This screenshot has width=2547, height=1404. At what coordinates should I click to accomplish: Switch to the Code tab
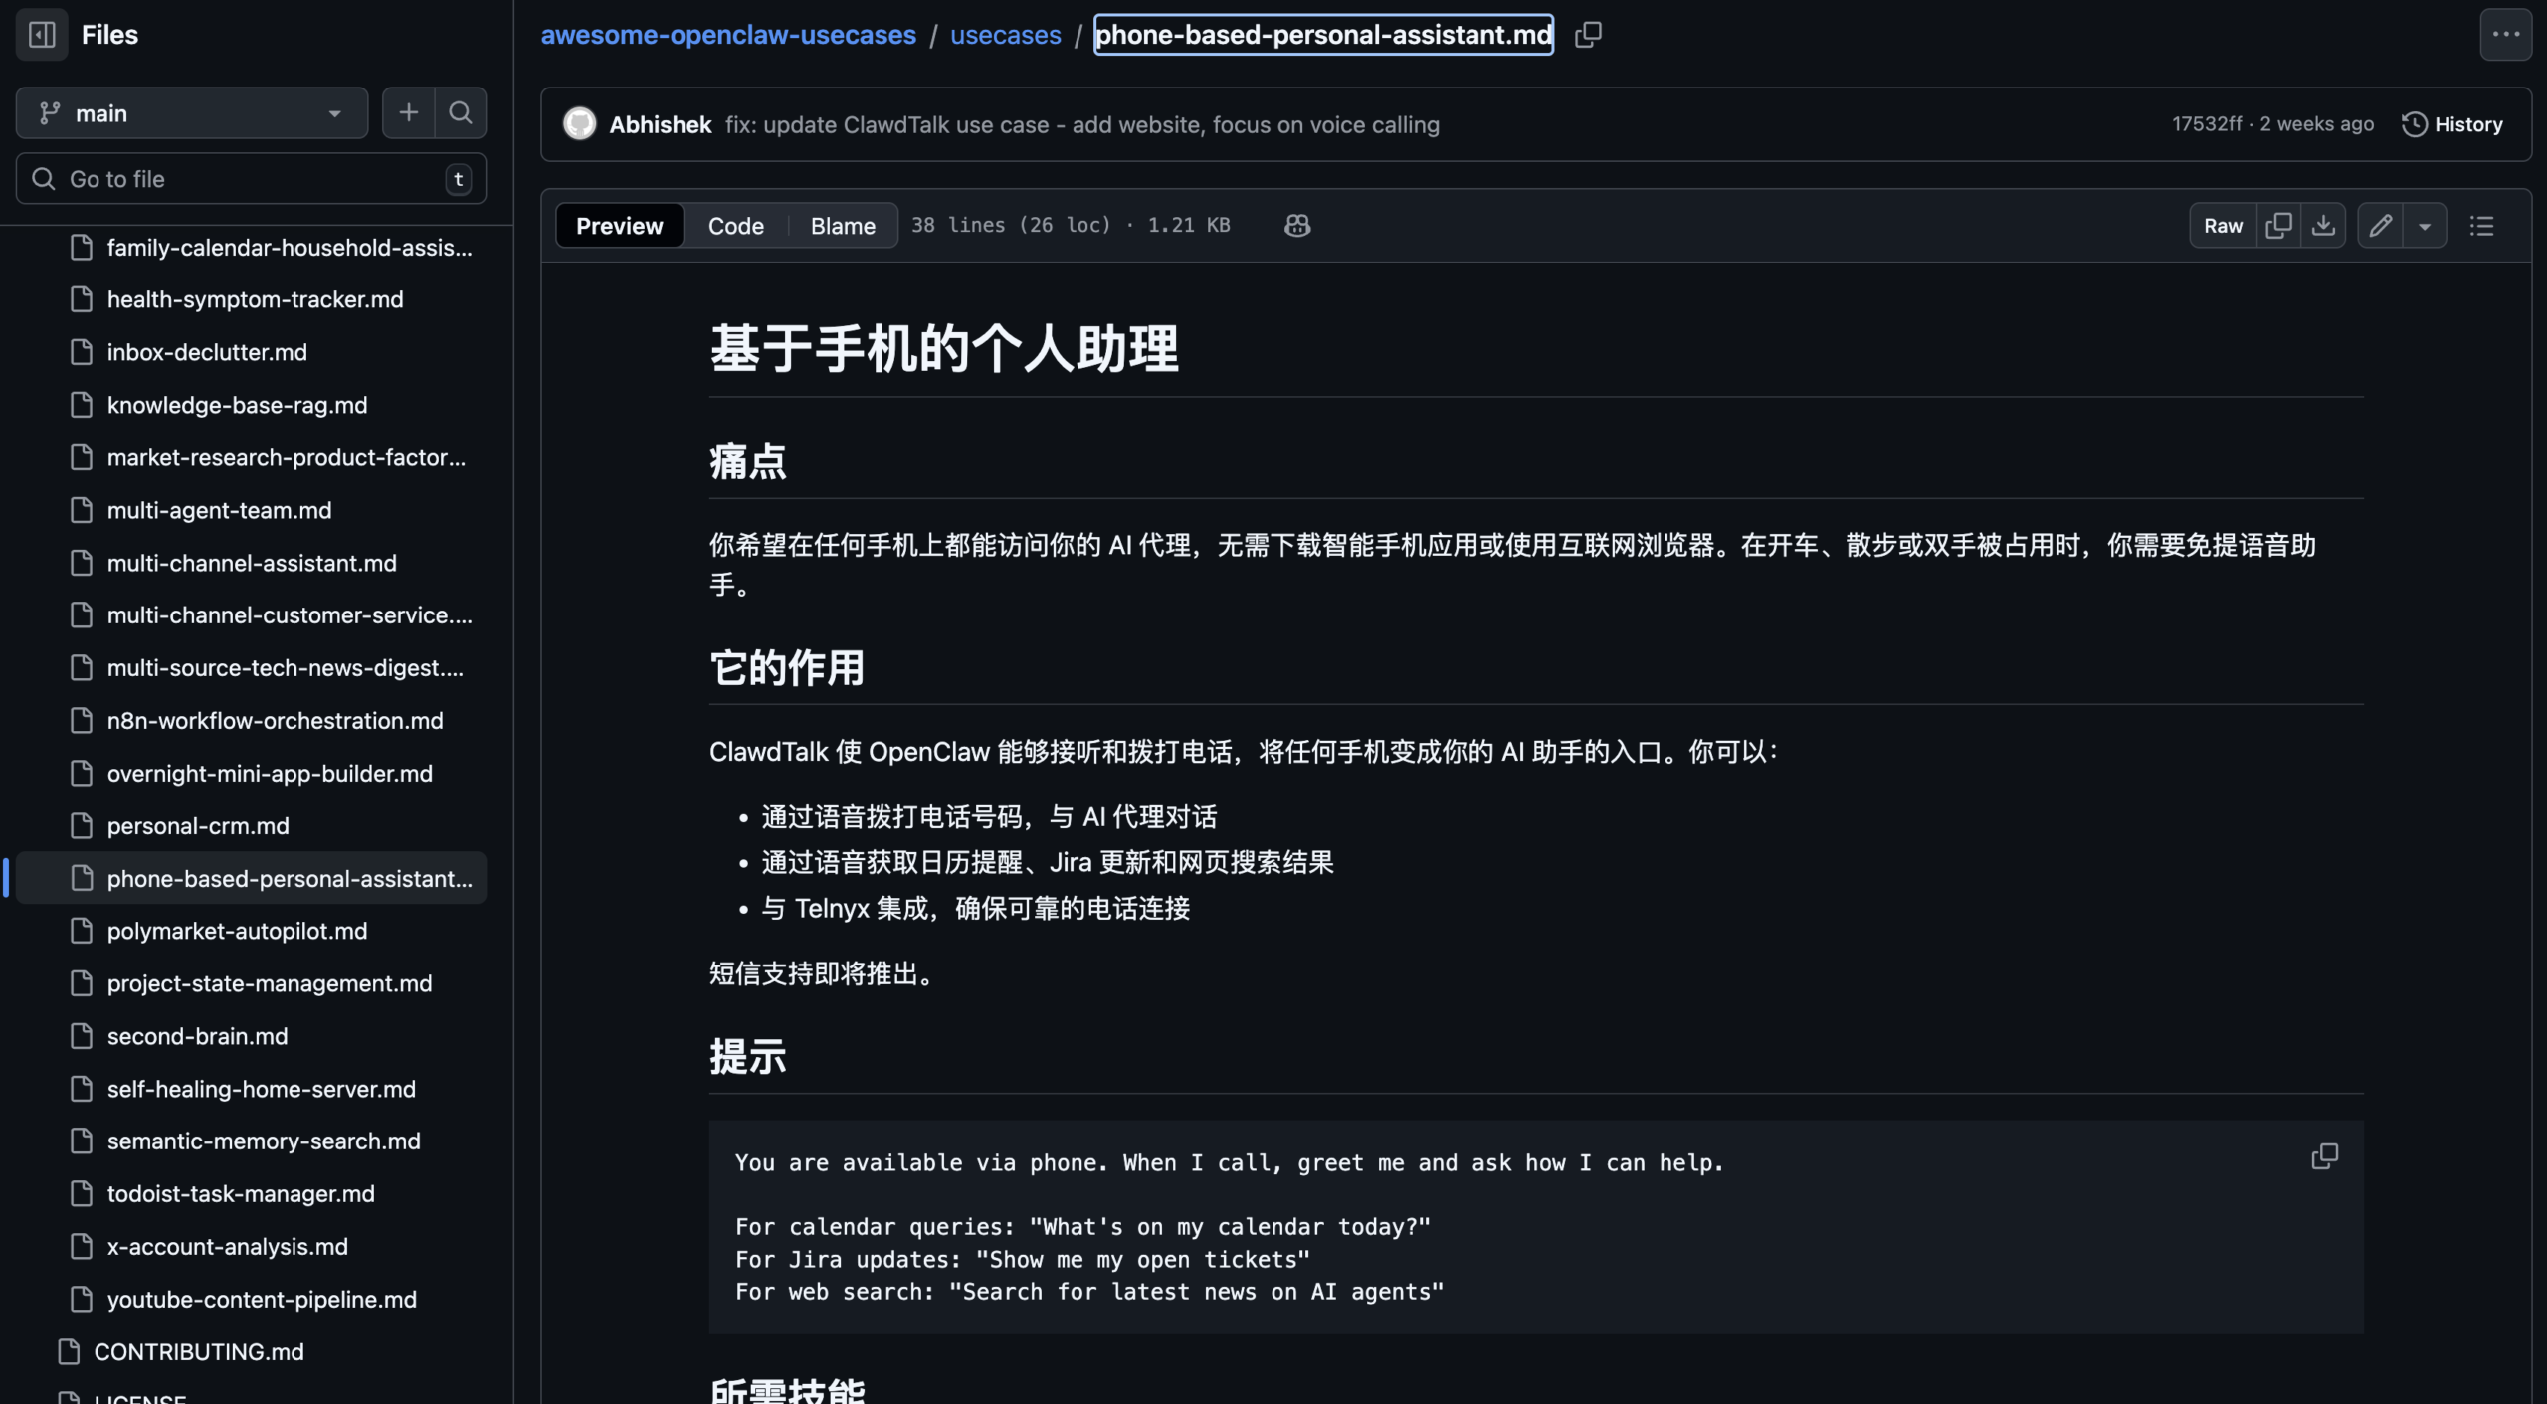click(735, 225)
